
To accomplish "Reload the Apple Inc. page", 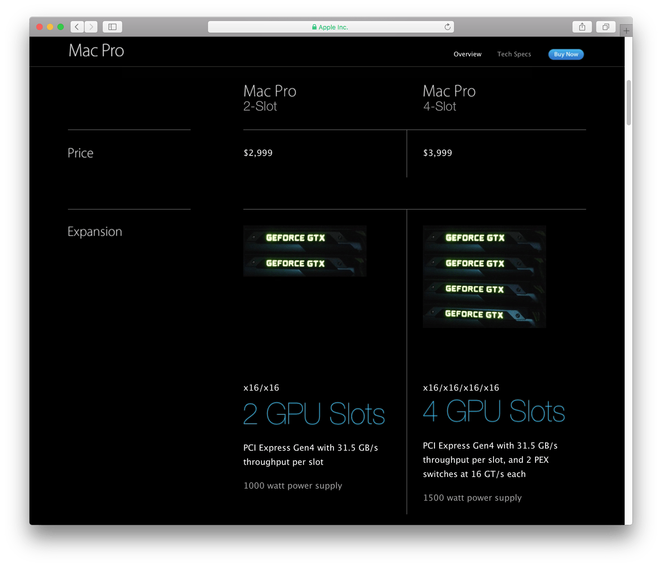I will click(x=447, y=26).
